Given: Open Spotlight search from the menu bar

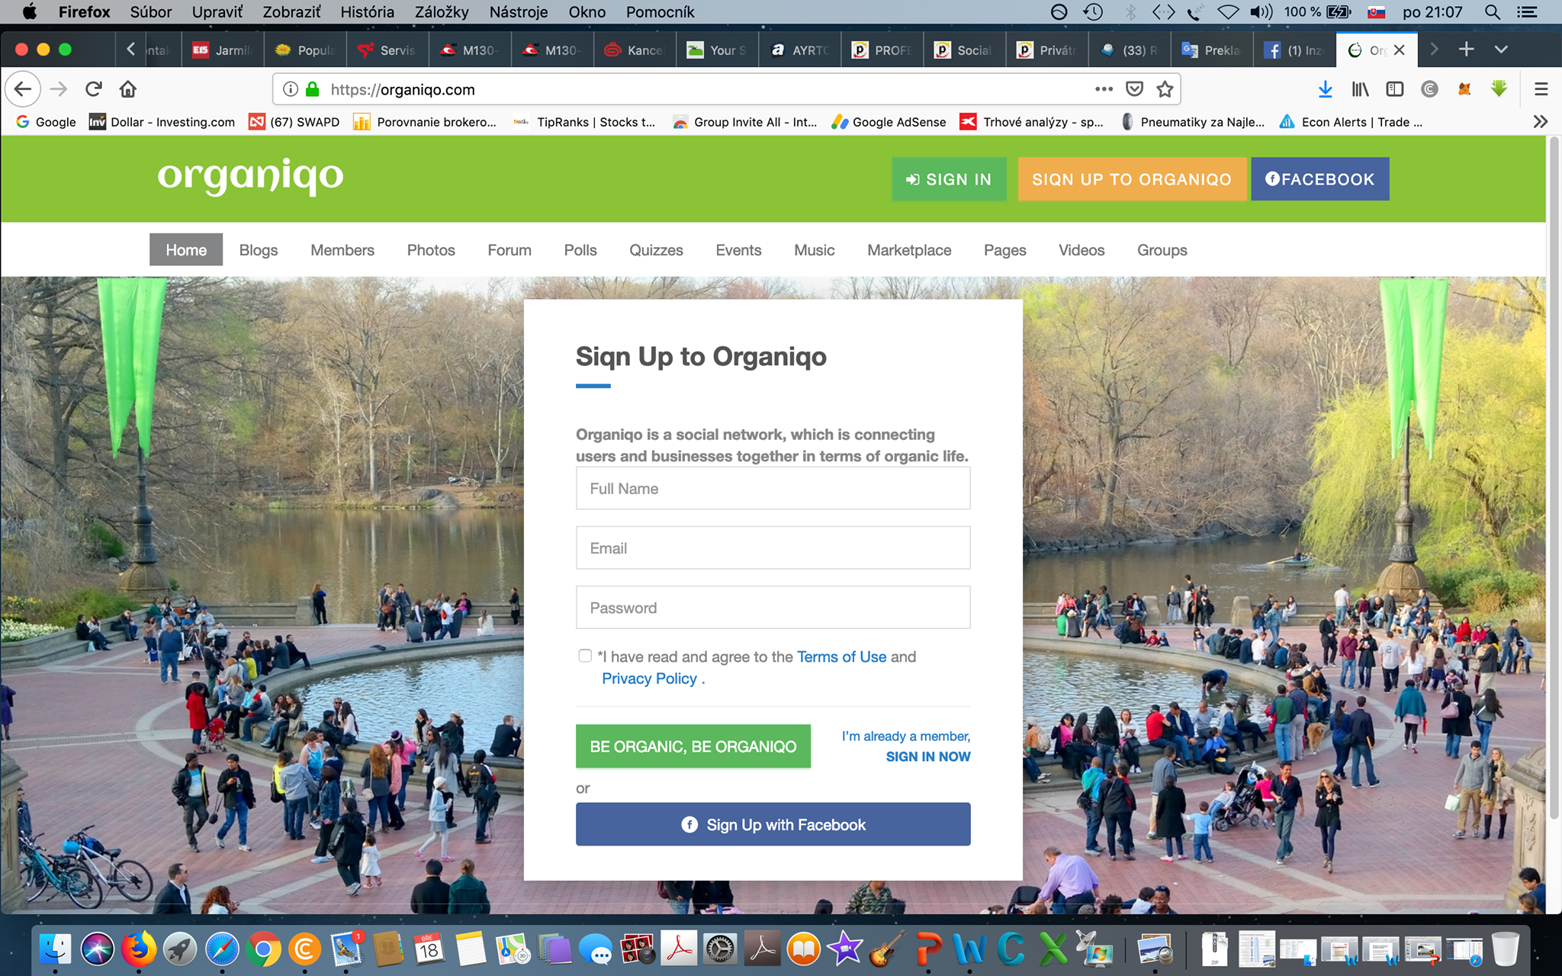Looking at the screenshot, I should click(x=1491, y=11).
